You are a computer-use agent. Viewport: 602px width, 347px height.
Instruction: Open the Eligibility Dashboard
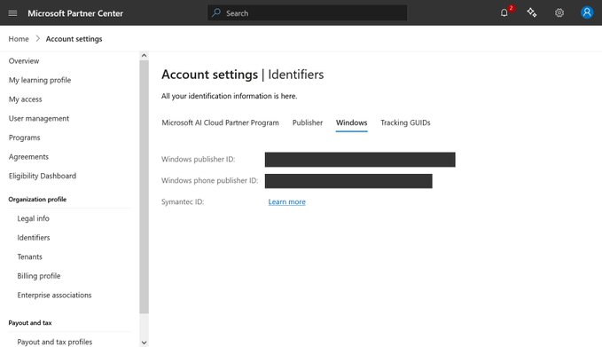pos(43,176)
